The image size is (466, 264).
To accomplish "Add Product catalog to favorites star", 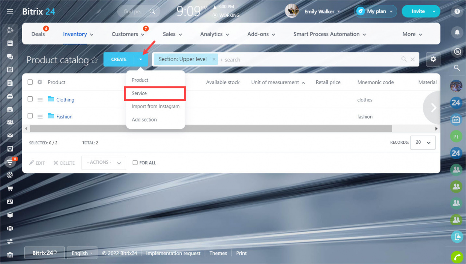I will click(x=94, y=60).
